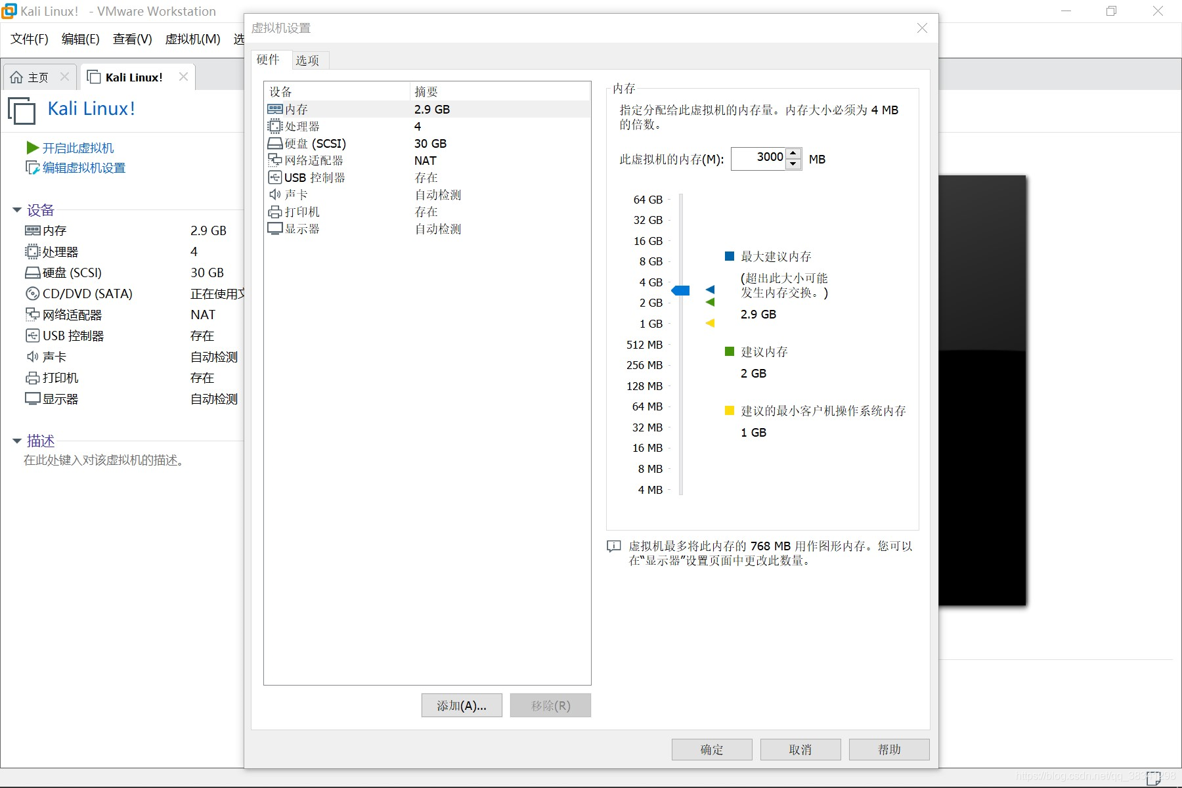Click the 描述 text area placeholder
Viewport: 1182px width, 788px height.
click(104, 460)
